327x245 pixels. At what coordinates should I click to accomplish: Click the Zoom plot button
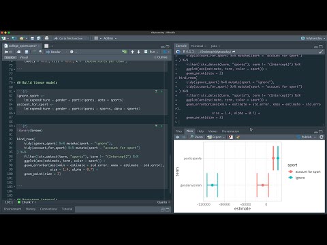[197, 137]
